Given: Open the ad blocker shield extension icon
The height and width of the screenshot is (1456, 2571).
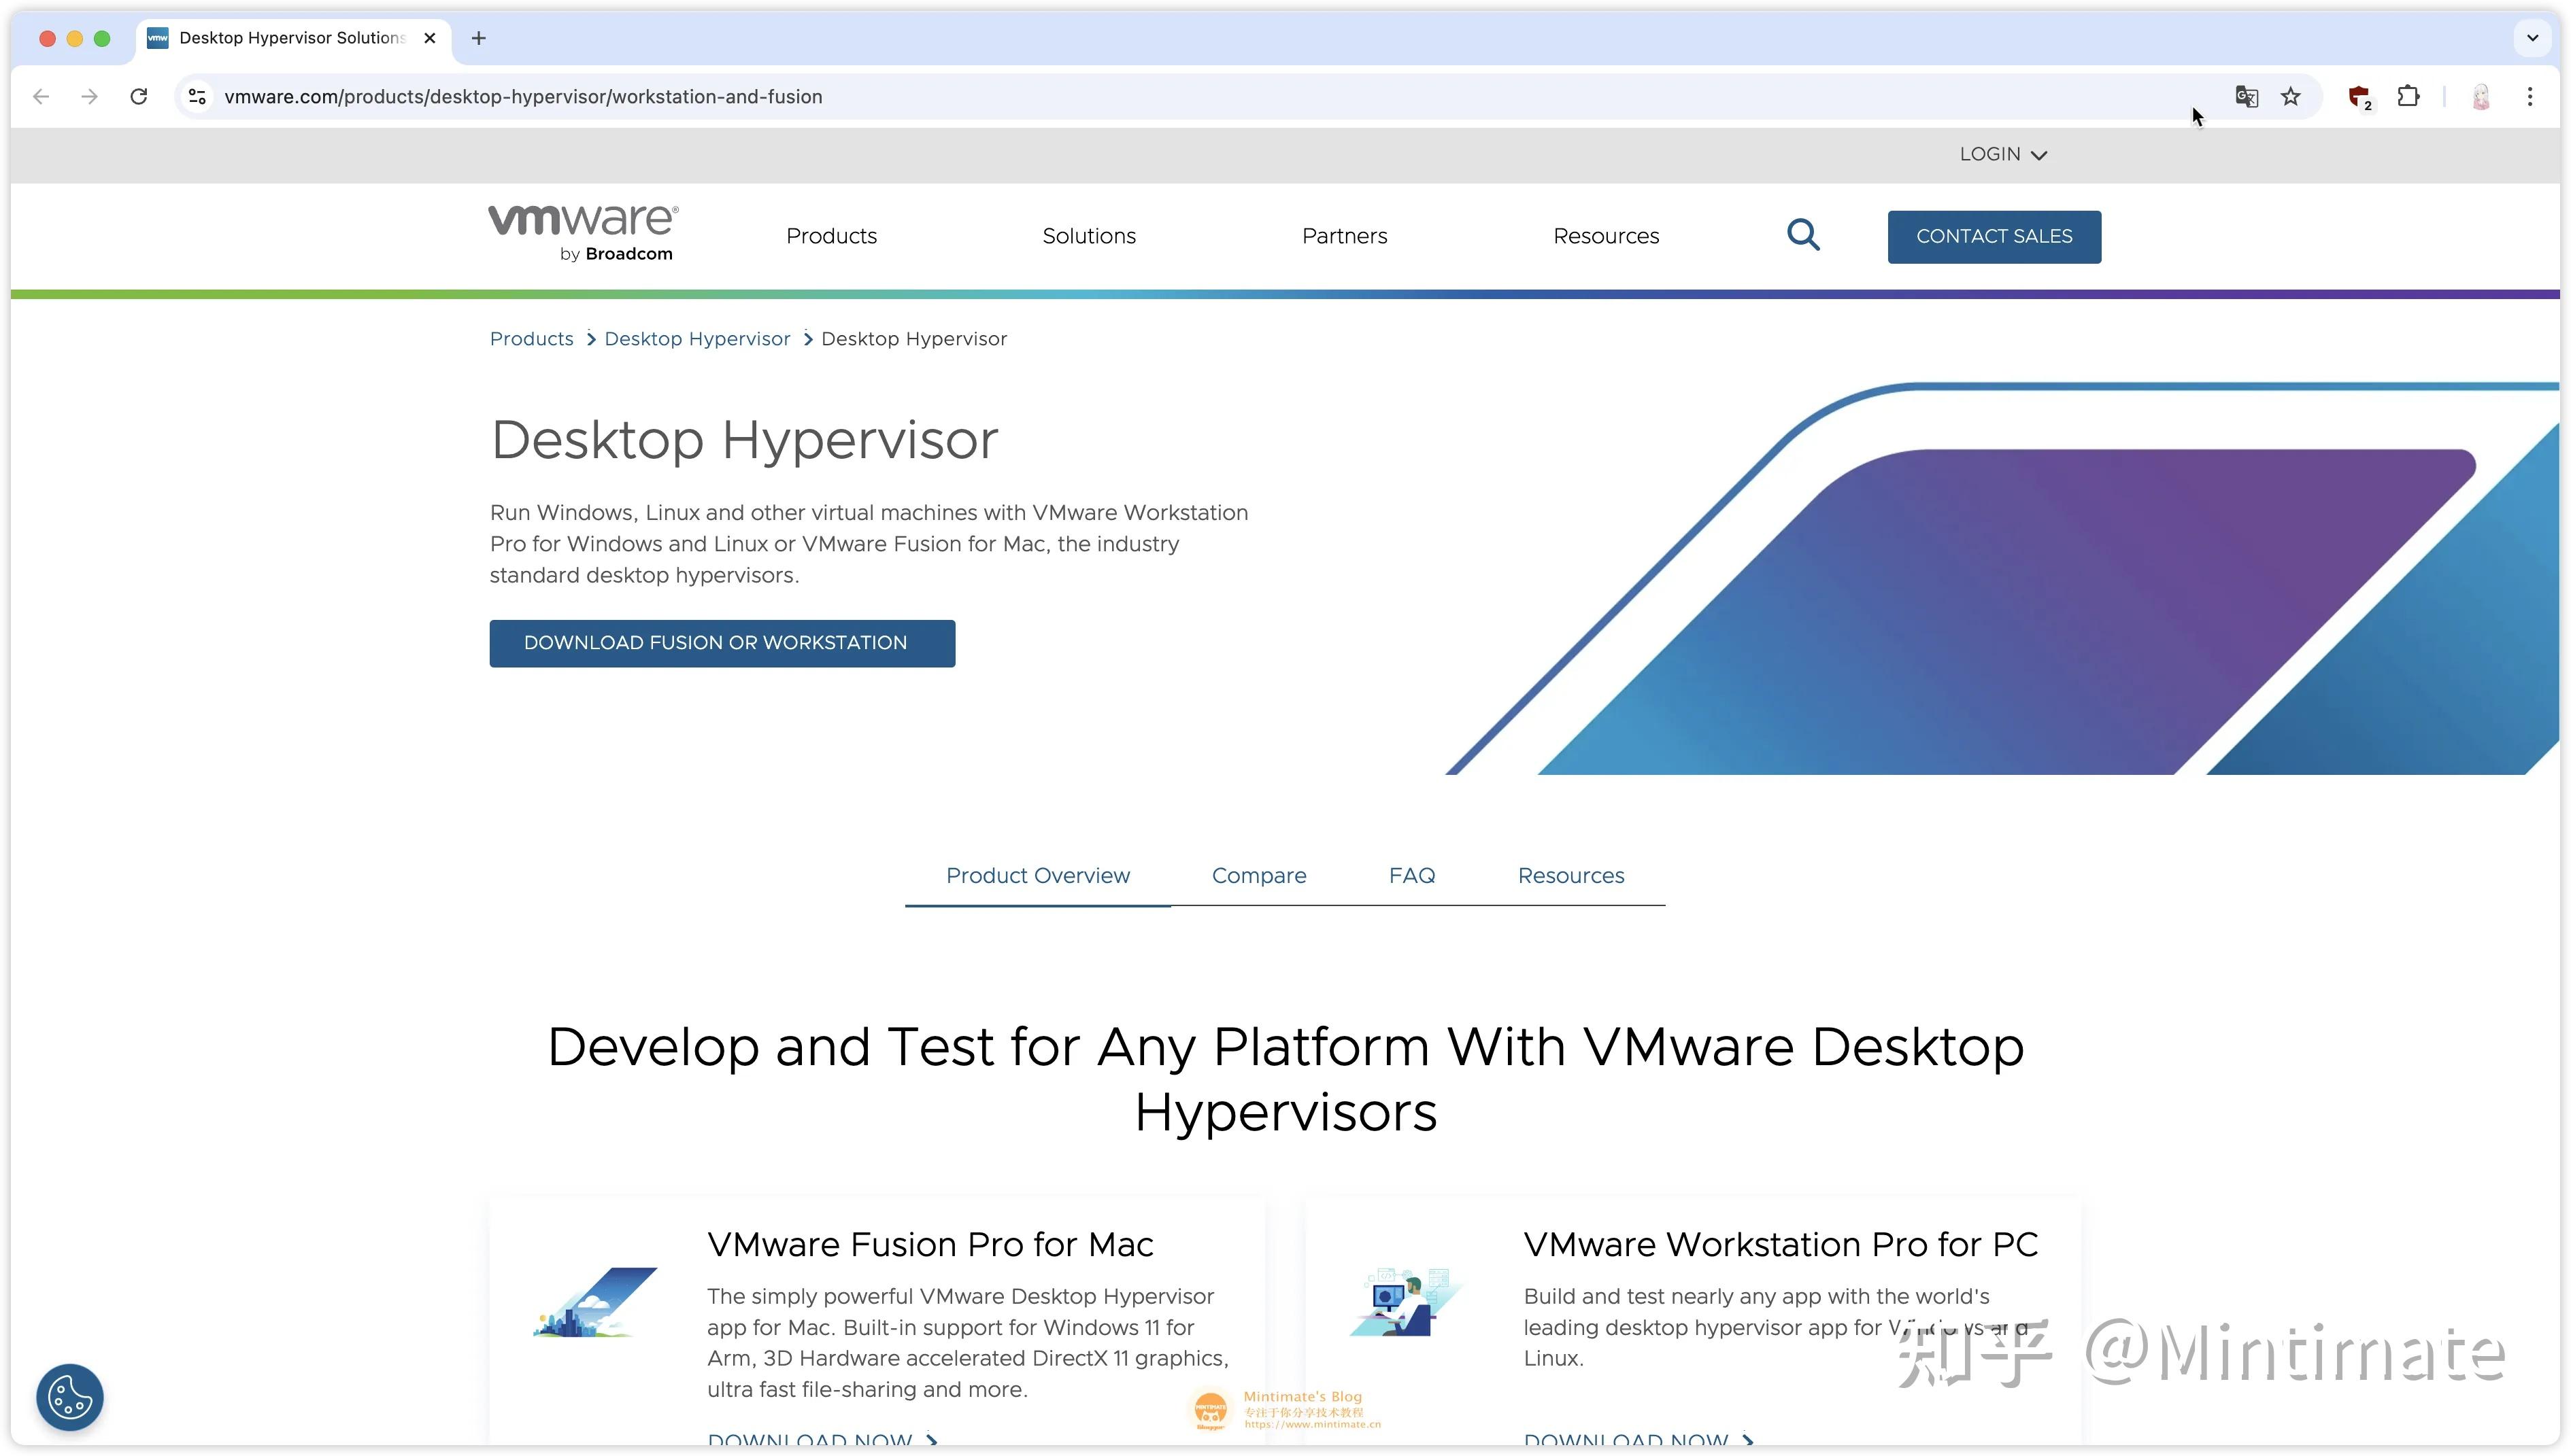Looking at the screenshot, I should (2359, 96).
